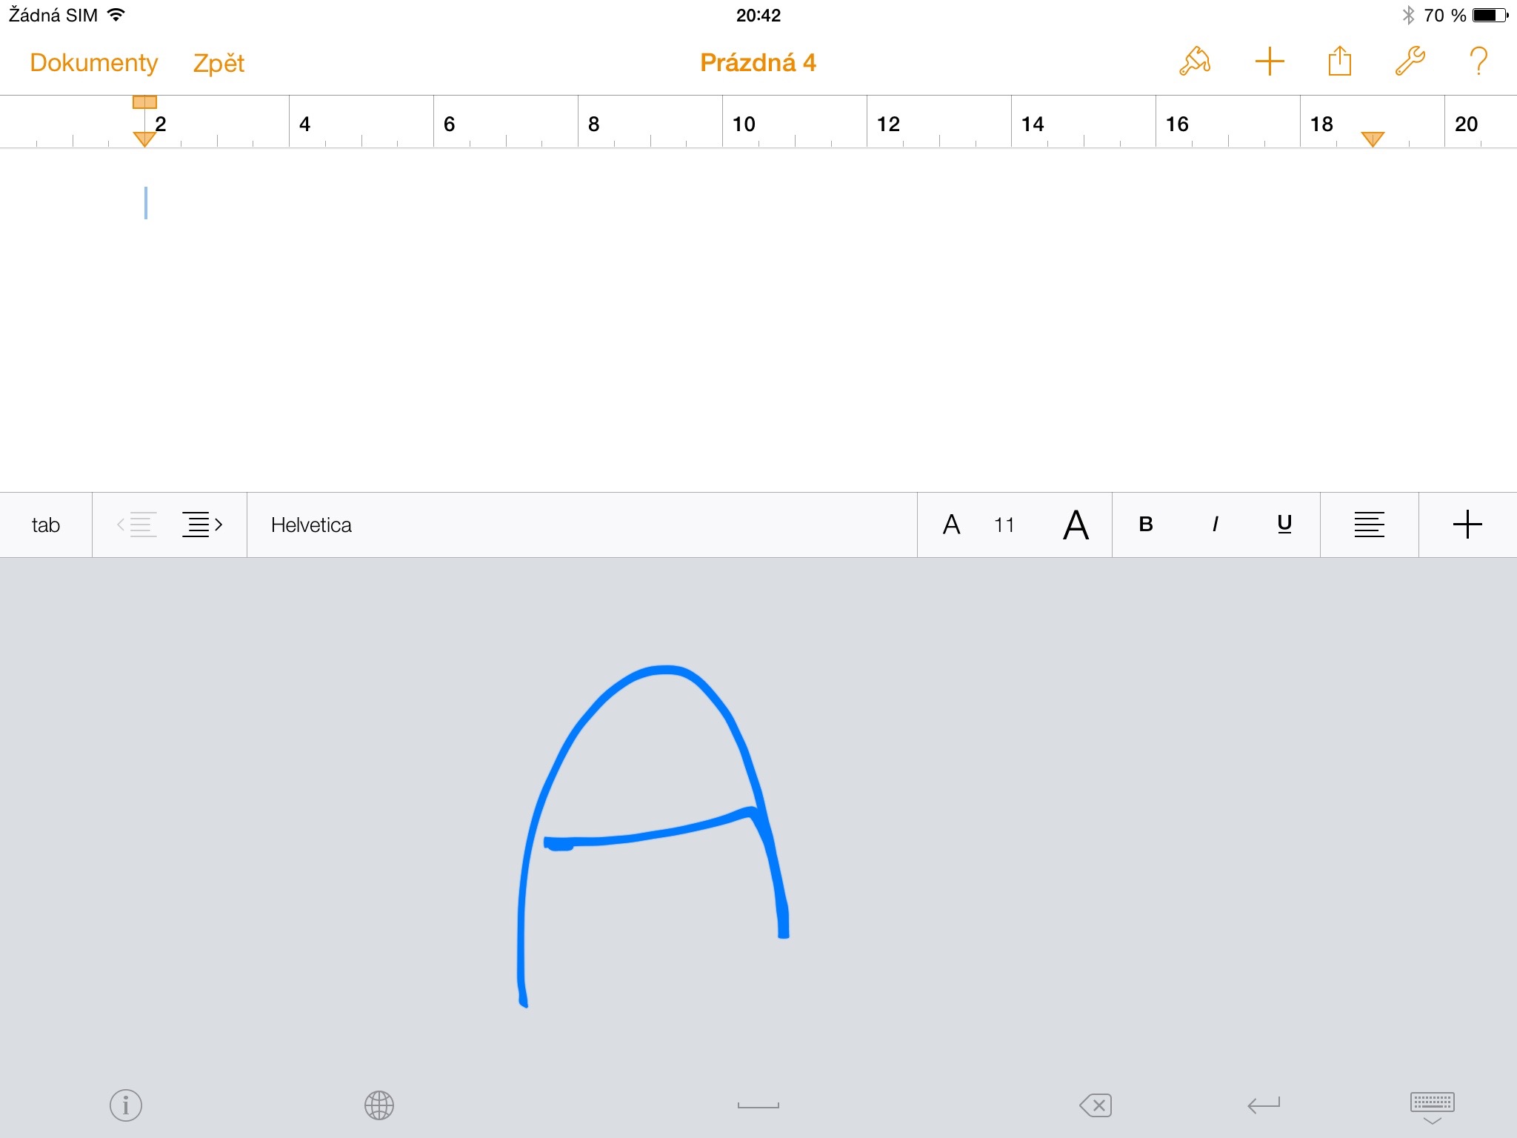Viewport: 1517px width, 1138px height.
Task: Open the text alignment options
Action: 1369,525
